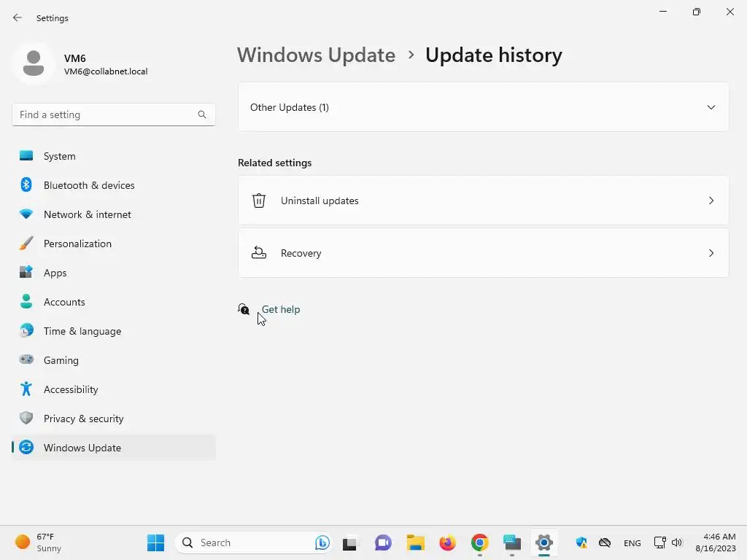Viewport: 747px width, 560px height.
Task: Click the Uninstall updates label
Action: point(320,201)
